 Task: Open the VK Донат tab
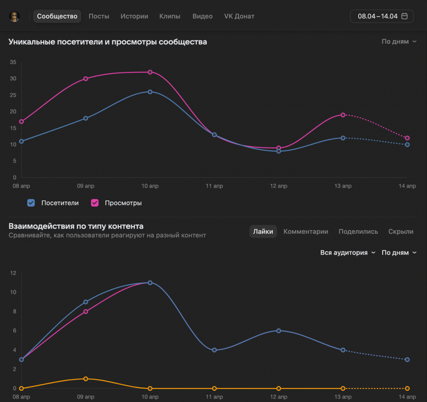239,16
